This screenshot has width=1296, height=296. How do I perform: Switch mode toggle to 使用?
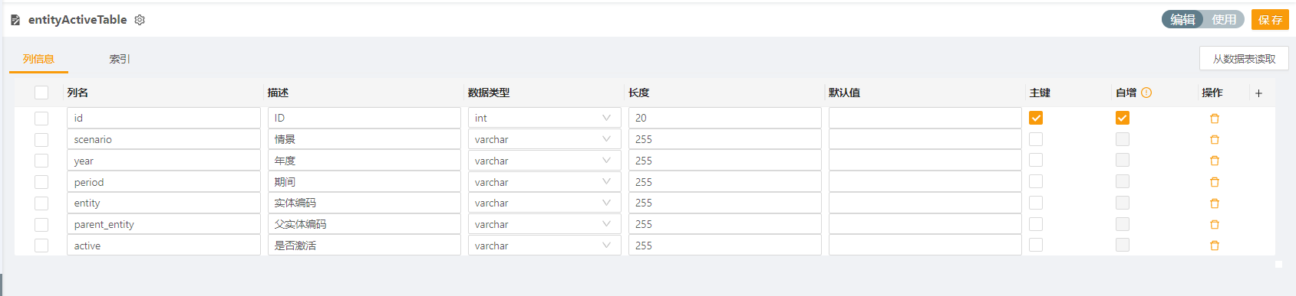pos(1224,19)
